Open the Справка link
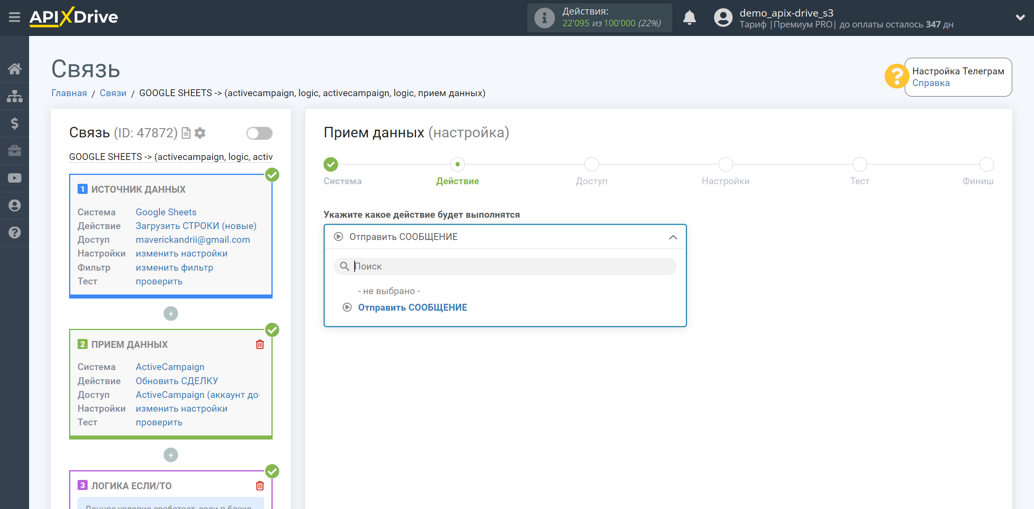 point(931,83)
